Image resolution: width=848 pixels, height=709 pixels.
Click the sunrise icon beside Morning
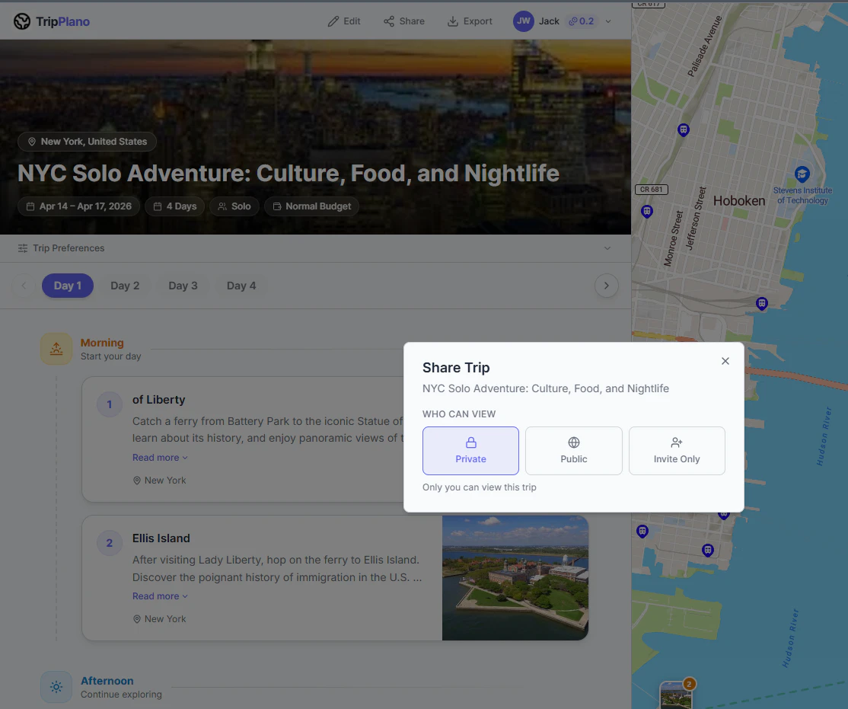pyautogui.click(x=56, y=347)
